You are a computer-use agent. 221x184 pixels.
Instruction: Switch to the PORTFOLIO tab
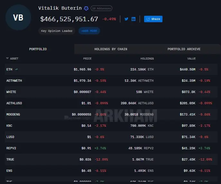[x=38, y=49]
